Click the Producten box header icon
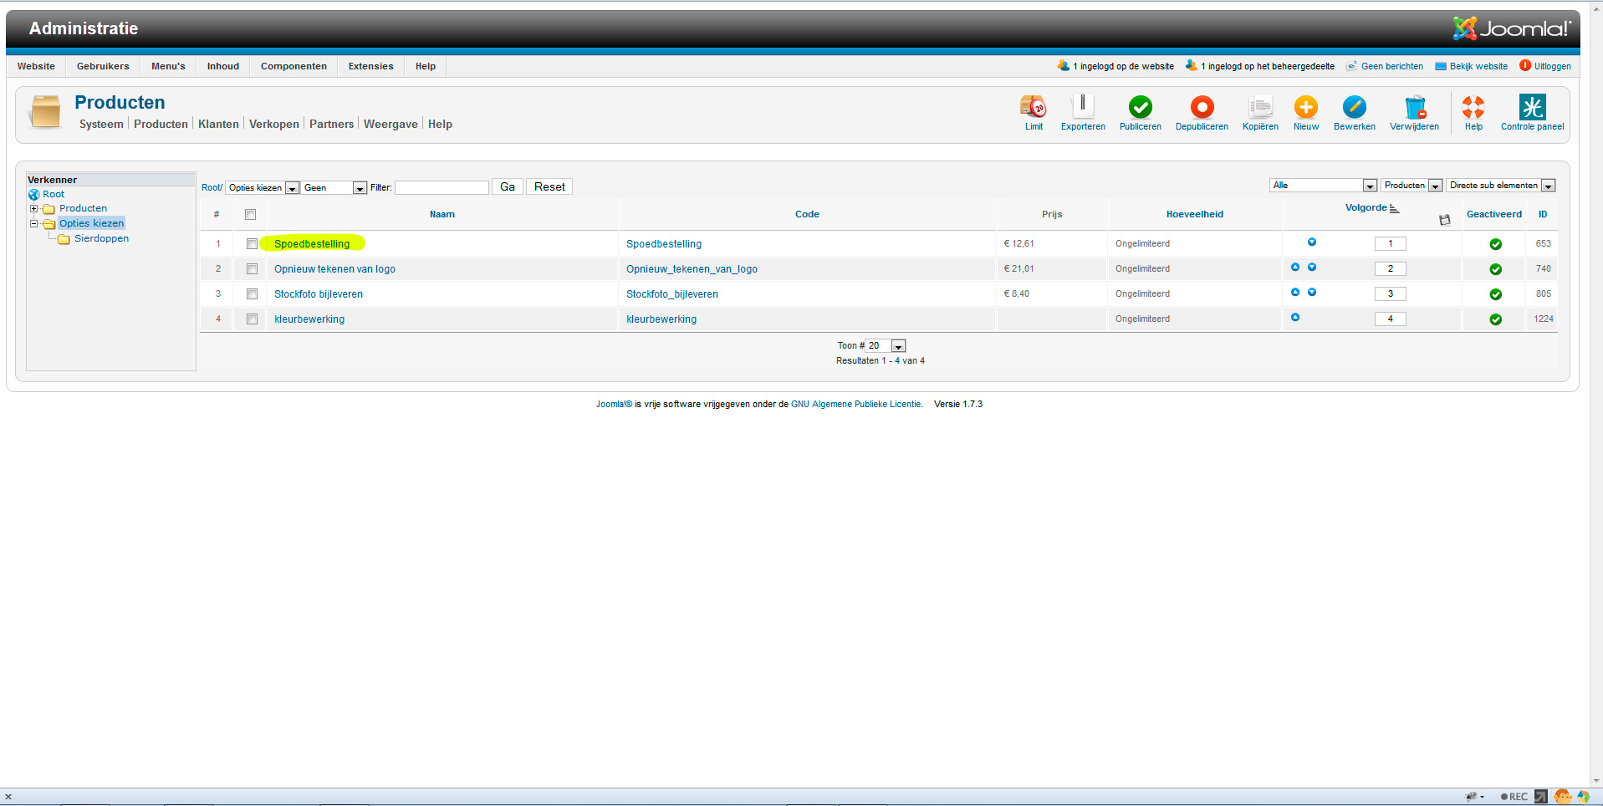Image resolution: width=1603 pixels, height=806 pixels. pyautogui.click(x=45, y=112)
